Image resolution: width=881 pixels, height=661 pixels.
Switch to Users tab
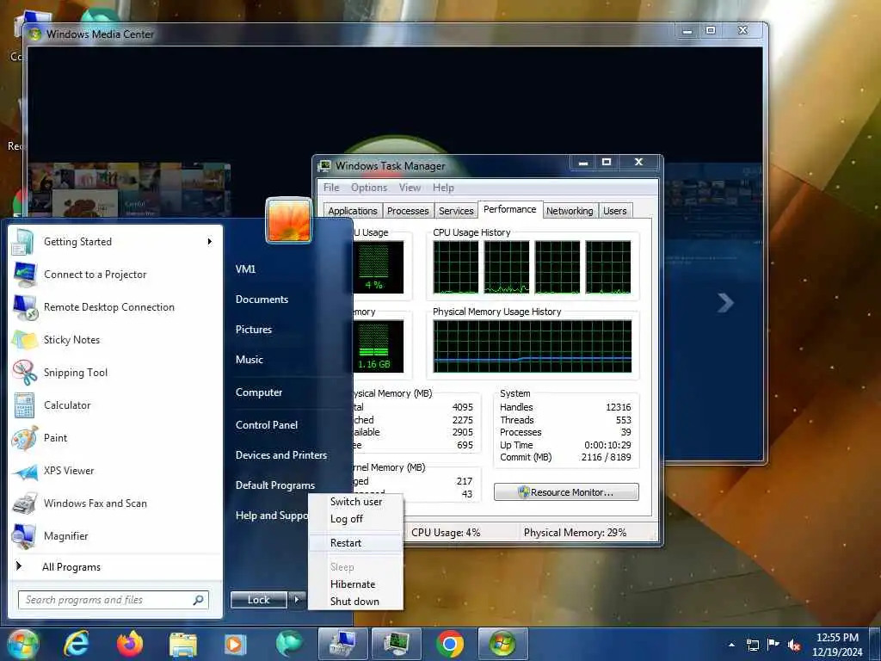[x=615, y=211]
